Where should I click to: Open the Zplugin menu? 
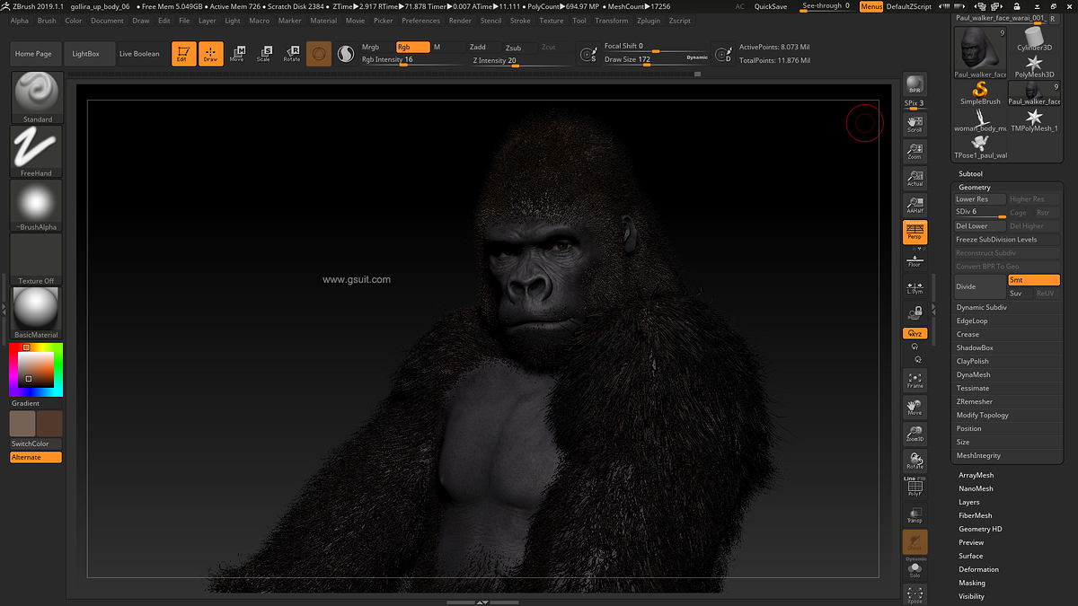point(647,21)
